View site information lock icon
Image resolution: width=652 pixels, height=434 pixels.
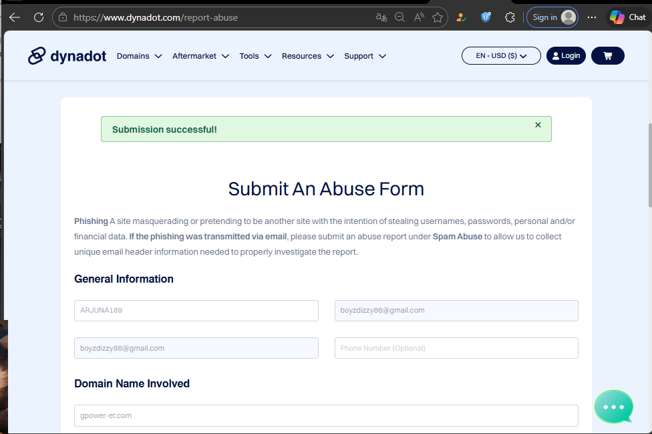[x=63, y=17]
